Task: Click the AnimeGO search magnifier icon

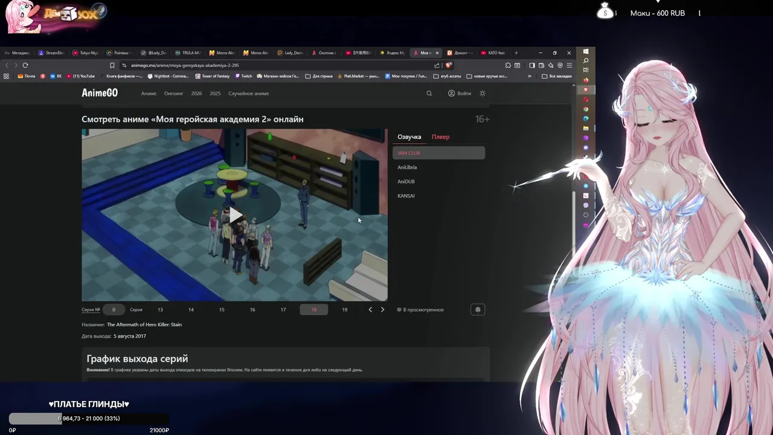Action: [x=429, y=93]
